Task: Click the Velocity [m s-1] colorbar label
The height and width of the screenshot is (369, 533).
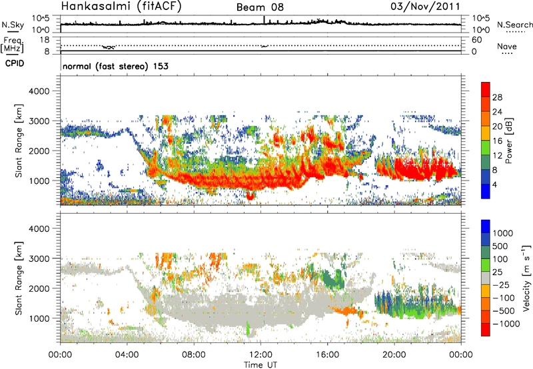Action: click(526, 278)
